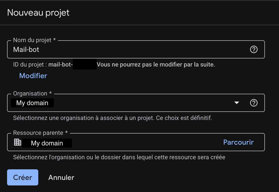The image size is (279, 192).
Task: Cancel with the Annuler button
Action: click(61, 177)
